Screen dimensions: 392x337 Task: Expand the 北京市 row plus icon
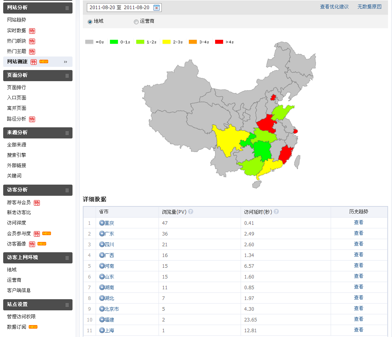pyautogui.click(x=102, y=309)
